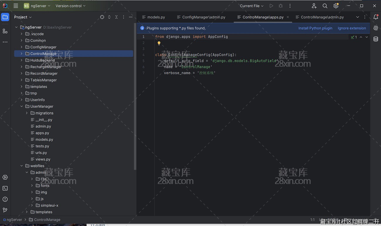Collapse the UserManager folder
Screen dimensions: 381x226
pyautogui.click(x=21, y=106)
